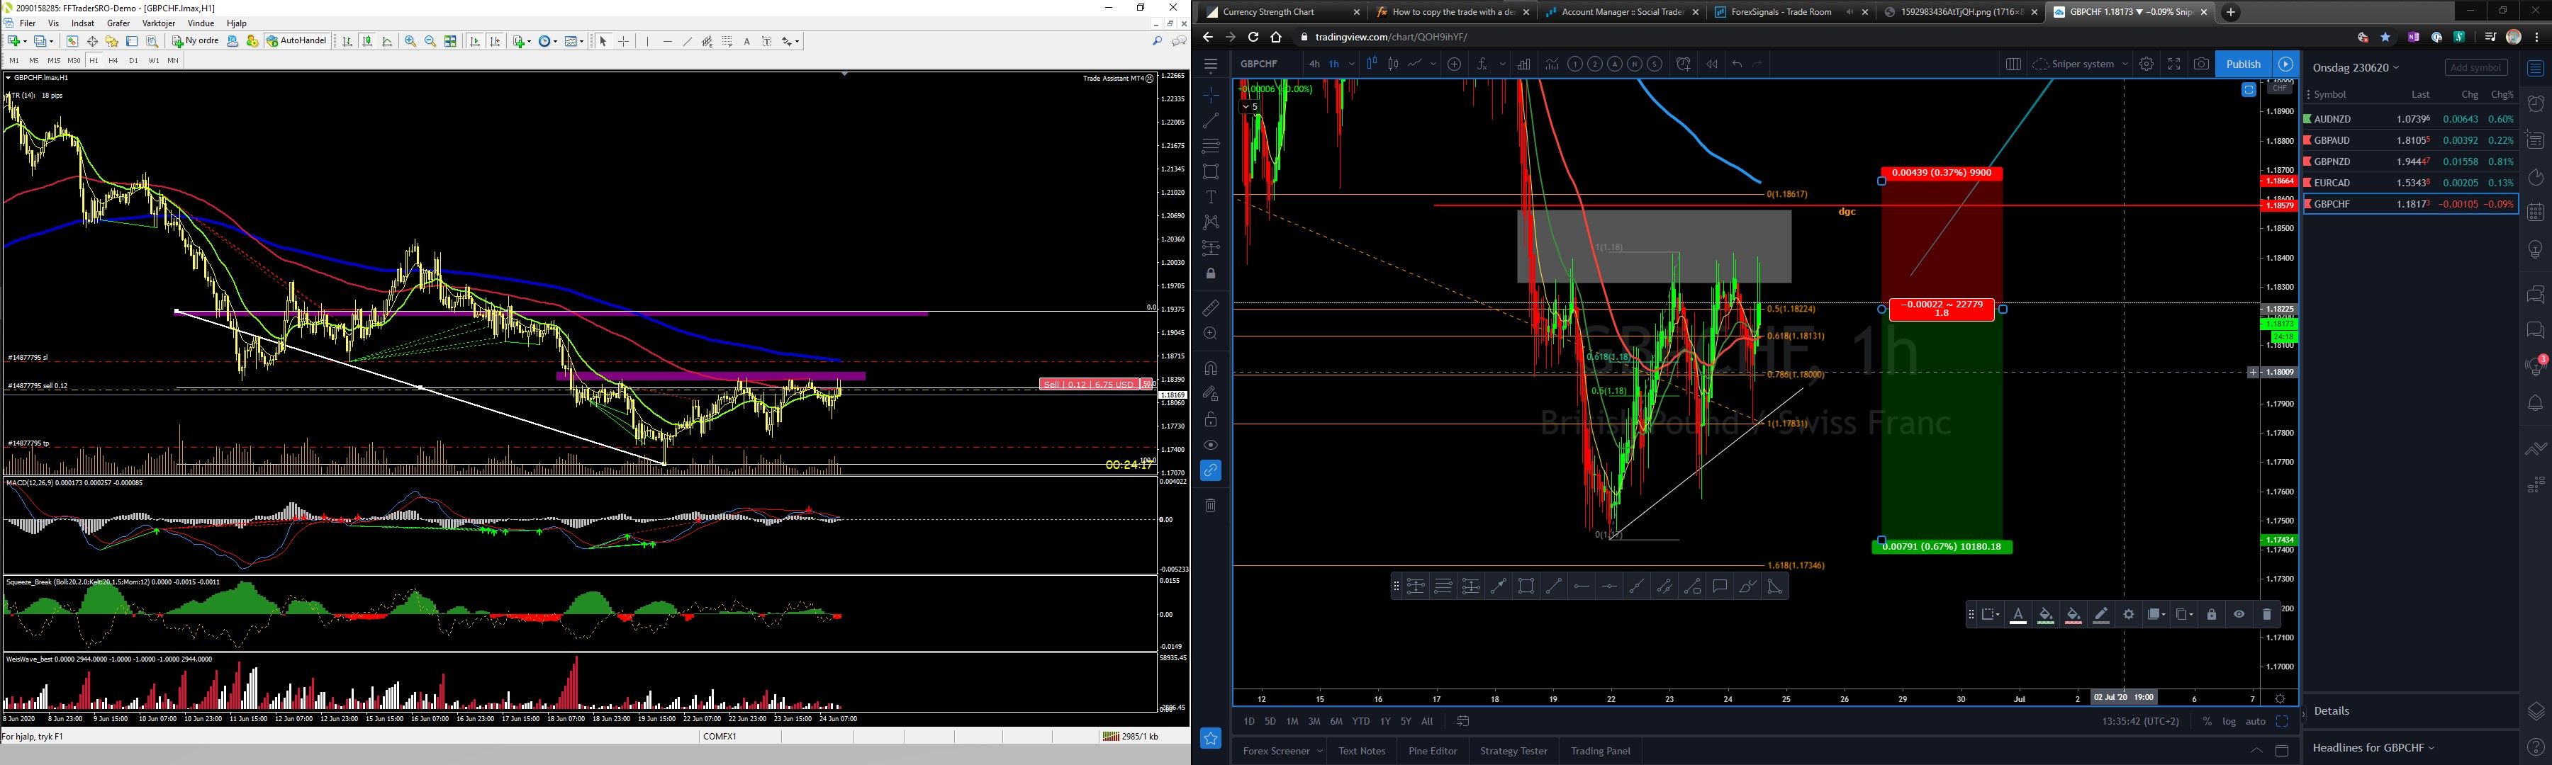Switch MetaTrader chart to H4 timeframe
2552x765 pixels.
point(113,60)
